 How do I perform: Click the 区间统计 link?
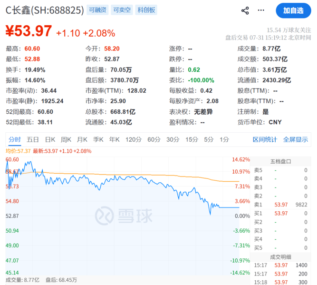click(x=265, y=139)
